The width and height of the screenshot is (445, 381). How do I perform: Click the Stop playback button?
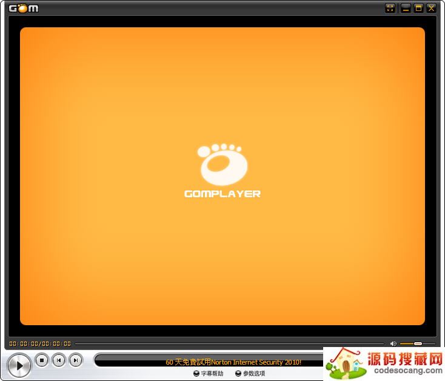pos(42,360)
